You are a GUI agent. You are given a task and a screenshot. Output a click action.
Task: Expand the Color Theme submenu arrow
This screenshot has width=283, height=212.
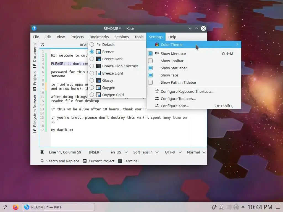point(237,44)
